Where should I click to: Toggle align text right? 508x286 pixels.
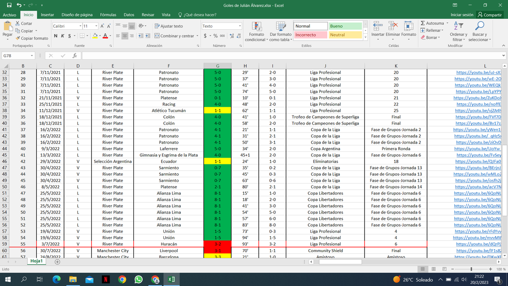(132, 36)
